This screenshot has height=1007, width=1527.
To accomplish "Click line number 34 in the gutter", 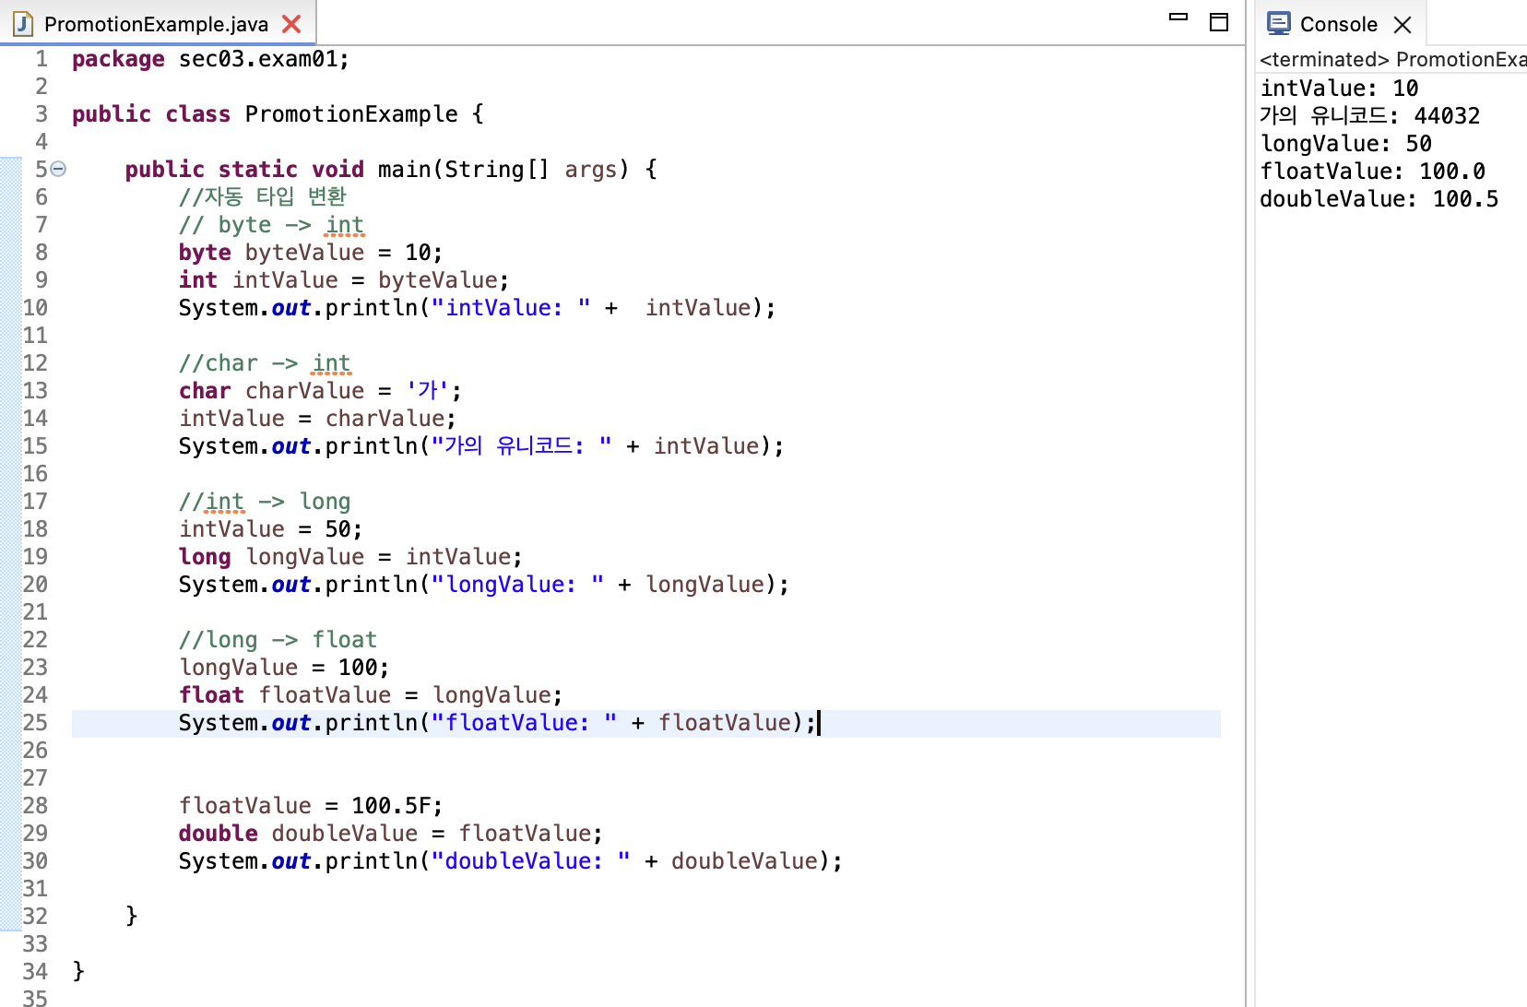I will tap(35, 972).
